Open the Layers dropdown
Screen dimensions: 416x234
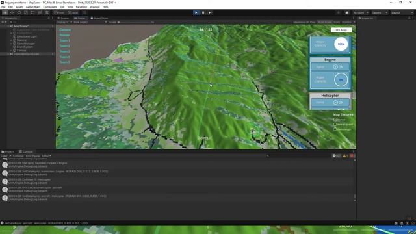click(380, 12)
